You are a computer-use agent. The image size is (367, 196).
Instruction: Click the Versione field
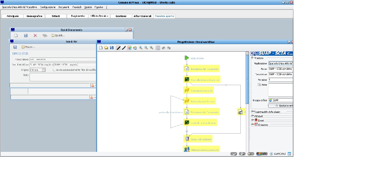(x=280, y=80)
